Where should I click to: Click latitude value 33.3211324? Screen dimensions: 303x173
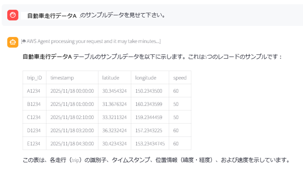pyautogui.click(x=114, y=117)
